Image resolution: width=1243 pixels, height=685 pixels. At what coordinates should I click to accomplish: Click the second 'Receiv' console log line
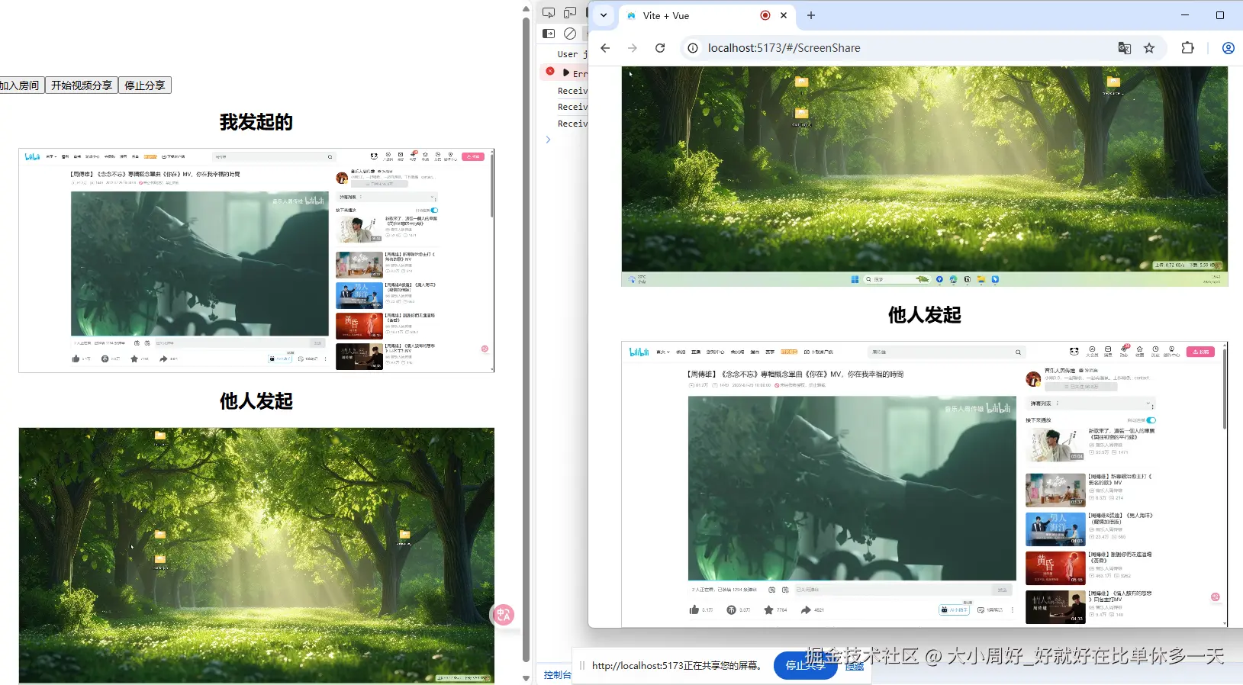[572, 107]
